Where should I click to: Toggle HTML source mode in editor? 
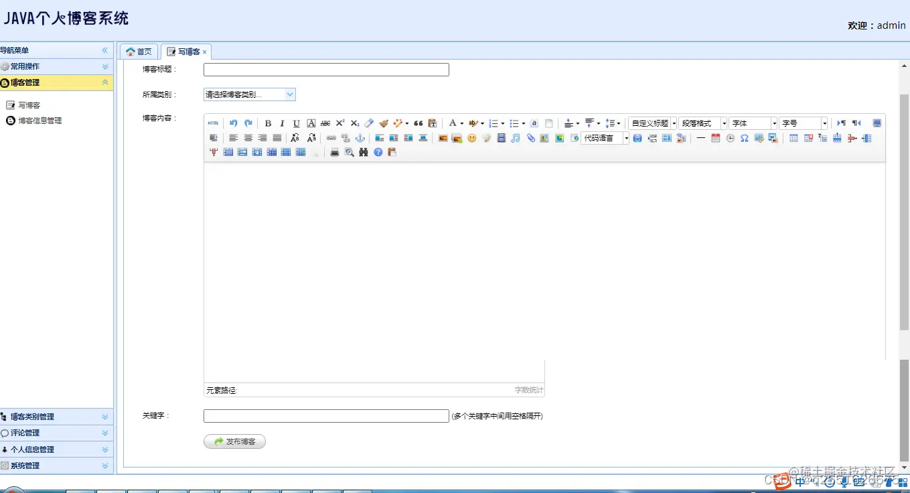213,123
